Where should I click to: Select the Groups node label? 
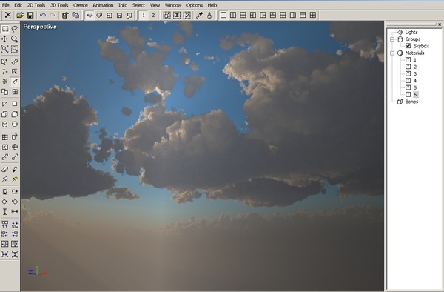[x=413, y=39]
